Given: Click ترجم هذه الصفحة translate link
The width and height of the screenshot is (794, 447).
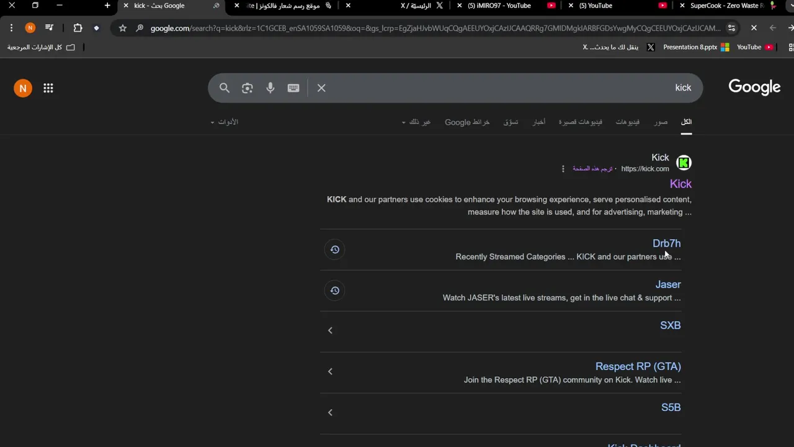Looking at the screenshot, I should (592, 169).
